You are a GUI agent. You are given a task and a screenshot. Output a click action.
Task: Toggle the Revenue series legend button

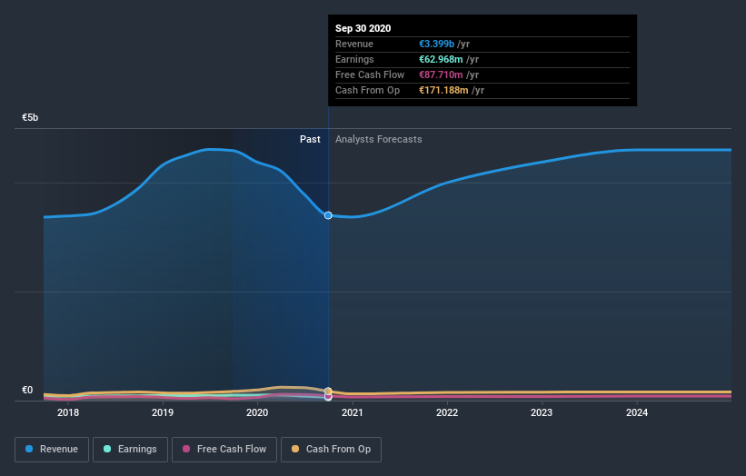[x=52, y=450]
